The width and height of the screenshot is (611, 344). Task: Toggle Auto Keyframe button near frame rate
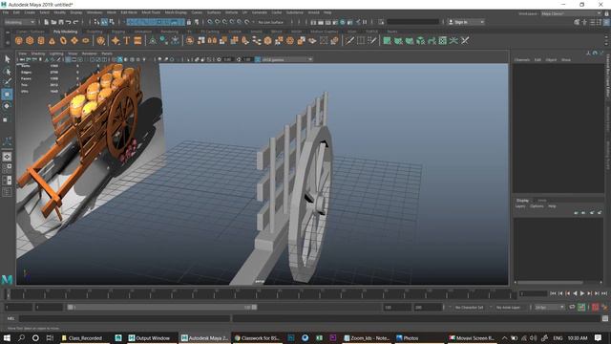[596, 308]
